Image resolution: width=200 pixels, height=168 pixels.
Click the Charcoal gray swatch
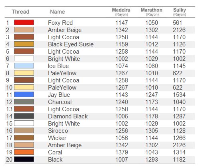[x=24, y=102]
